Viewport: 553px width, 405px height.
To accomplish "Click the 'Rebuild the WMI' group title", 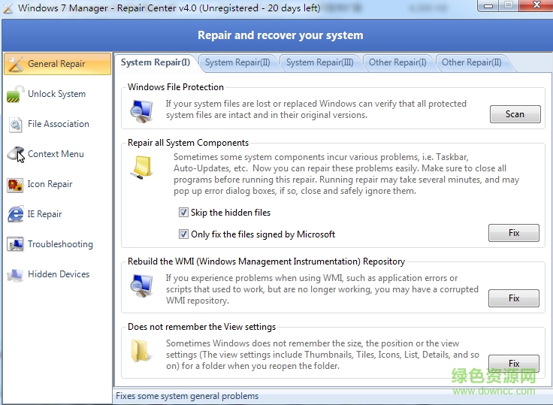I will [266, 261].
